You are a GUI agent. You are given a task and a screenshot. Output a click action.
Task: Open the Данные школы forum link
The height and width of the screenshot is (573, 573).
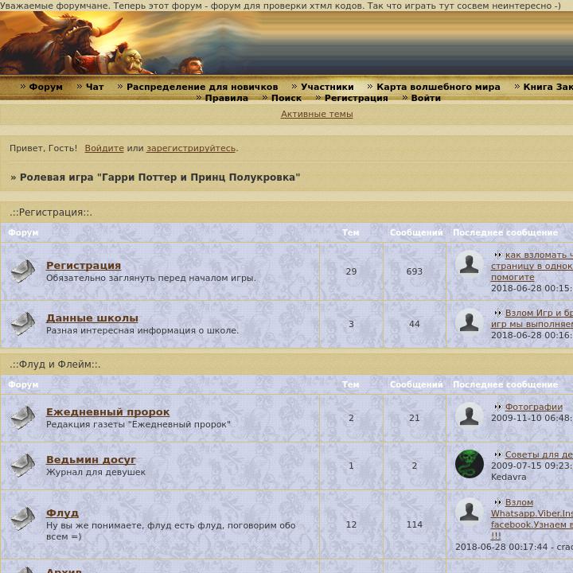[92, 318]
